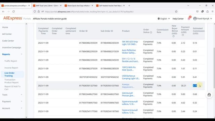This screenshot has width=215, height=121.
Task: Close the 8MP Dual Lens tab
Action: coord(61,6)
